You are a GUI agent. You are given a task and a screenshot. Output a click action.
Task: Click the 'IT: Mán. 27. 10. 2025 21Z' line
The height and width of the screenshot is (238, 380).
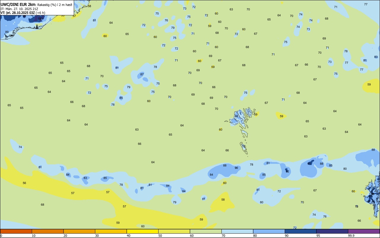[x=19, y=9]
